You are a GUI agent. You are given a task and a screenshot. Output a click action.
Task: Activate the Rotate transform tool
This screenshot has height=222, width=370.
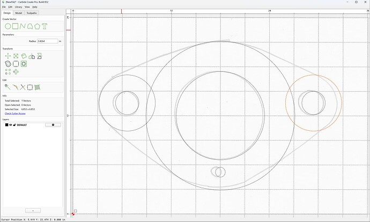point(24,56)
